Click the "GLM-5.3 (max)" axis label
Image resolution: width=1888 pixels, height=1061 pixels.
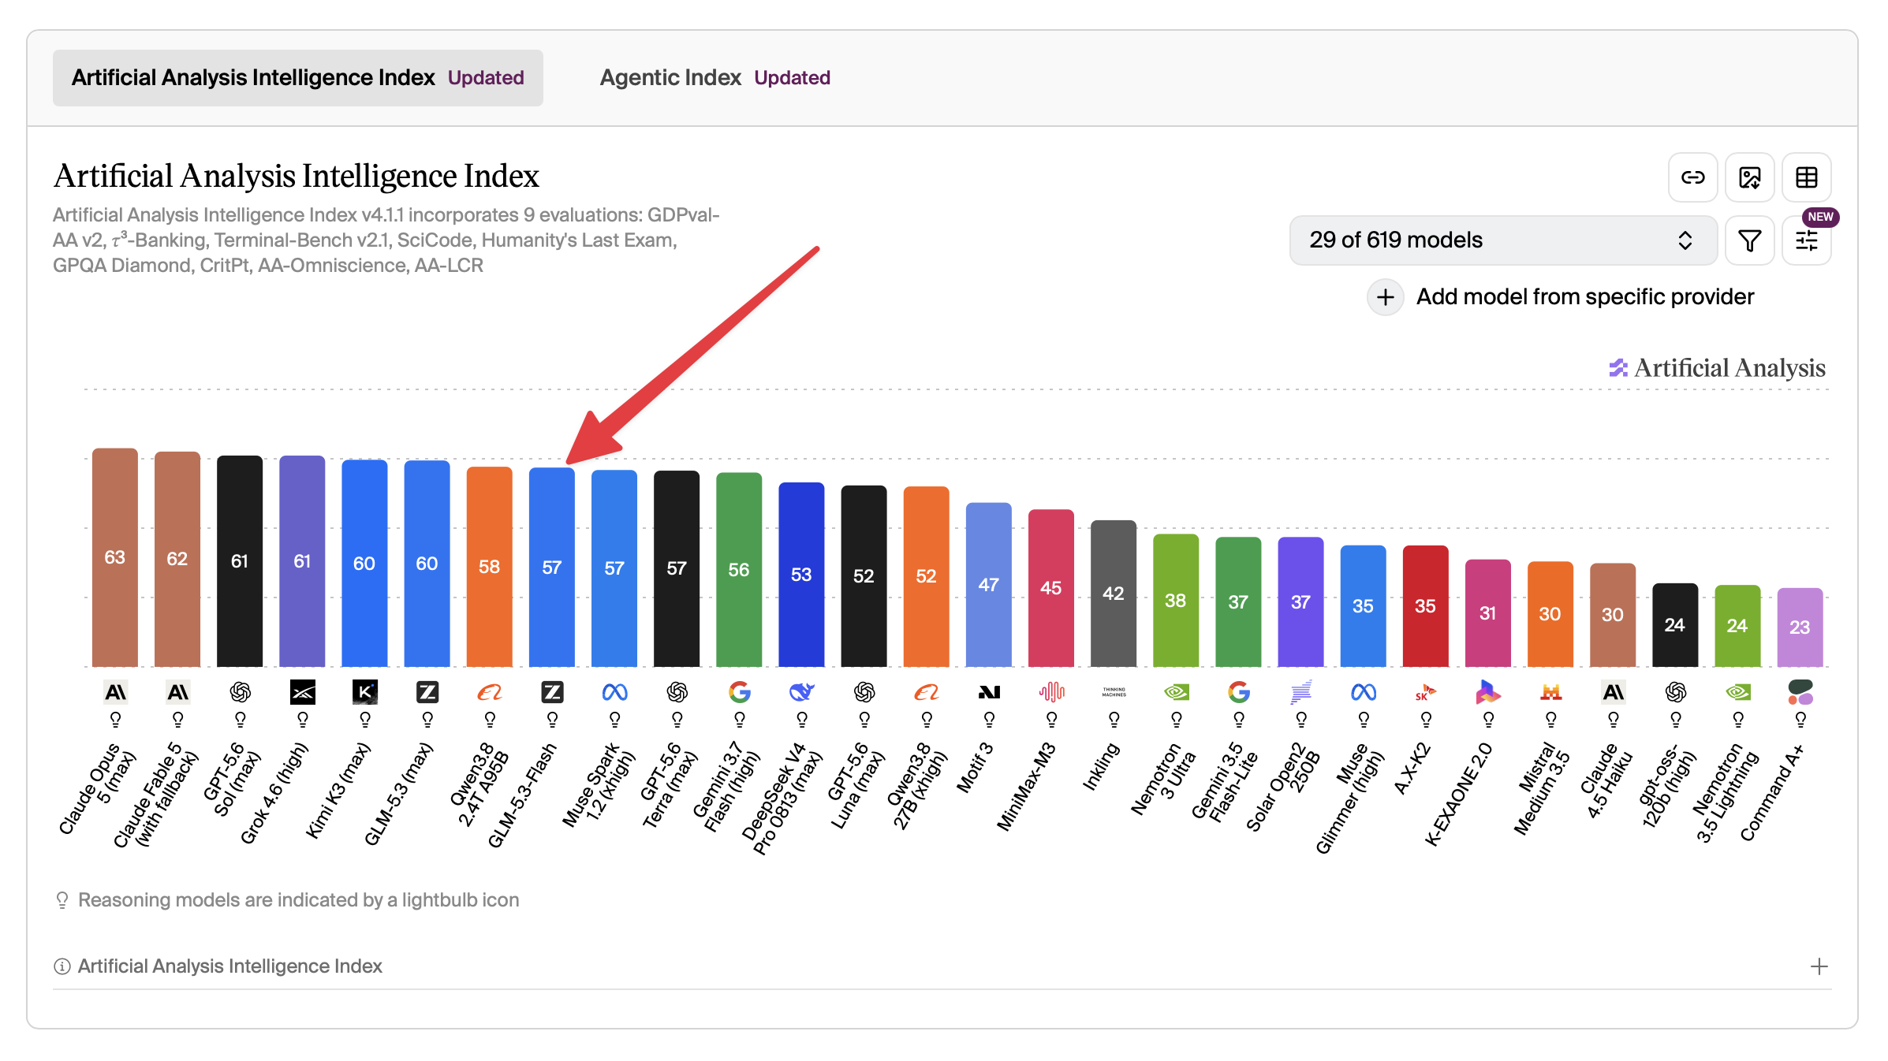[398, 795]
